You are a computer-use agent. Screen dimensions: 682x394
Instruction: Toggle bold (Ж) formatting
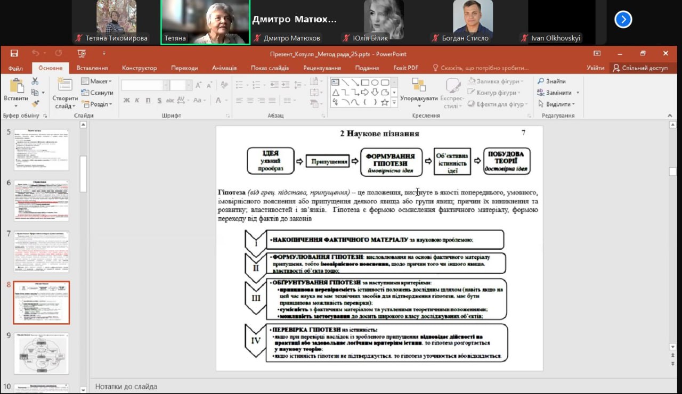point(126,100)
